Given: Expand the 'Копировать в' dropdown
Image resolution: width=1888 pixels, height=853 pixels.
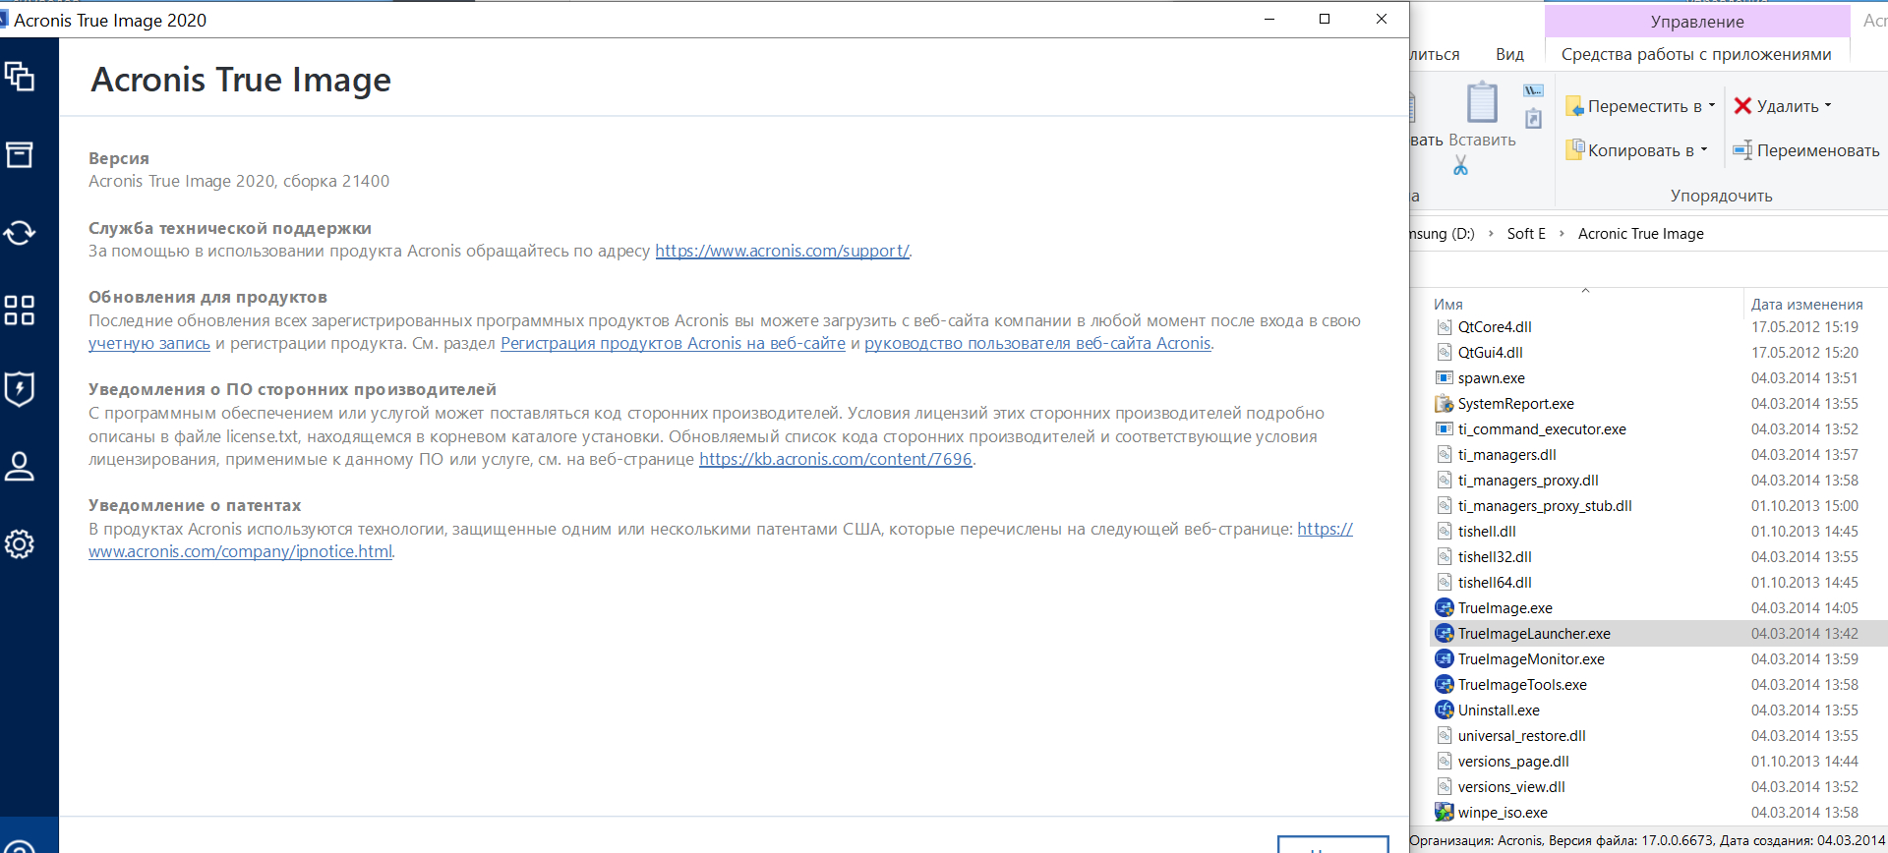Looking at the screenshot, I should [x=1704, y=150].
